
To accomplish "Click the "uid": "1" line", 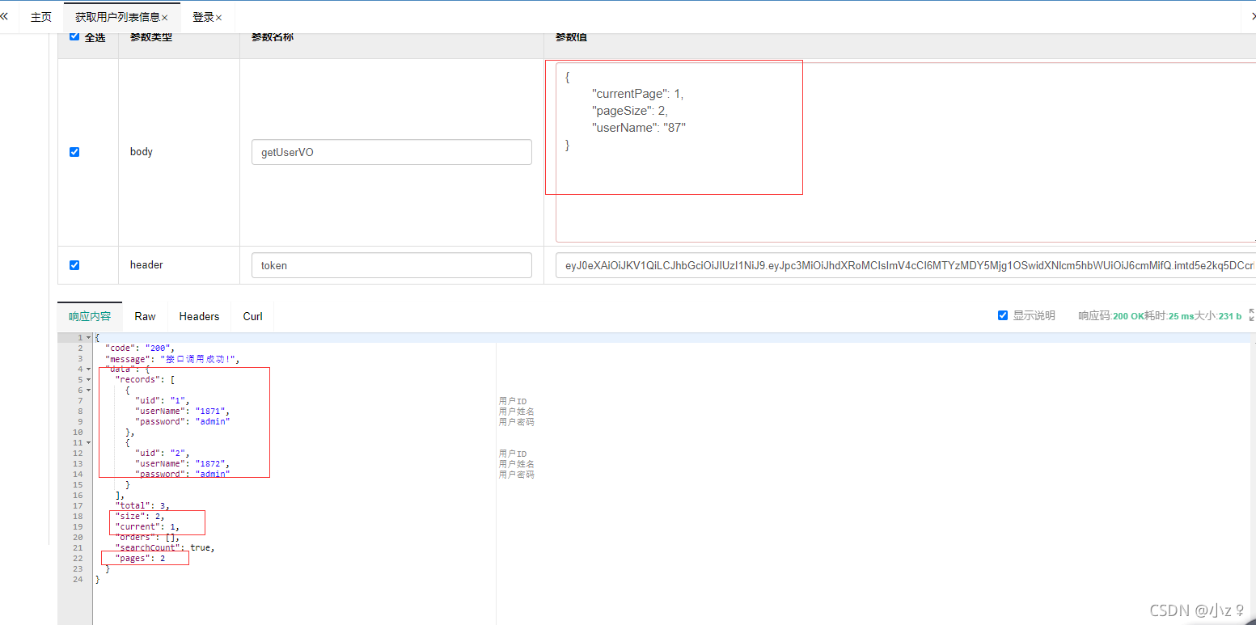I will click(162, 400).
